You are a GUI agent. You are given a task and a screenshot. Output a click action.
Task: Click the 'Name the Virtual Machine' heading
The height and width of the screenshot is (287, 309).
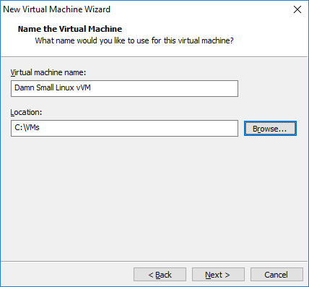(70, 29)
